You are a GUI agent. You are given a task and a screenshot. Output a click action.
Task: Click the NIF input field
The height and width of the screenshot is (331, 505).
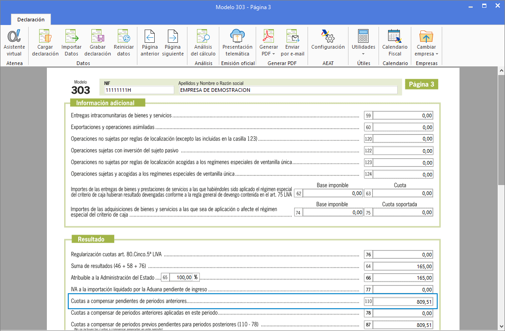[x=139, y=90]
